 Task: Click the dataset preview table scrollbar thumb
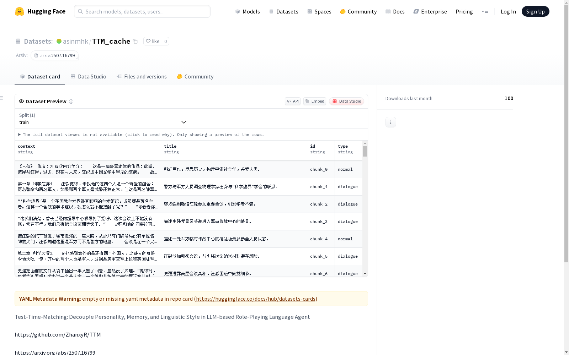(365, 151)
